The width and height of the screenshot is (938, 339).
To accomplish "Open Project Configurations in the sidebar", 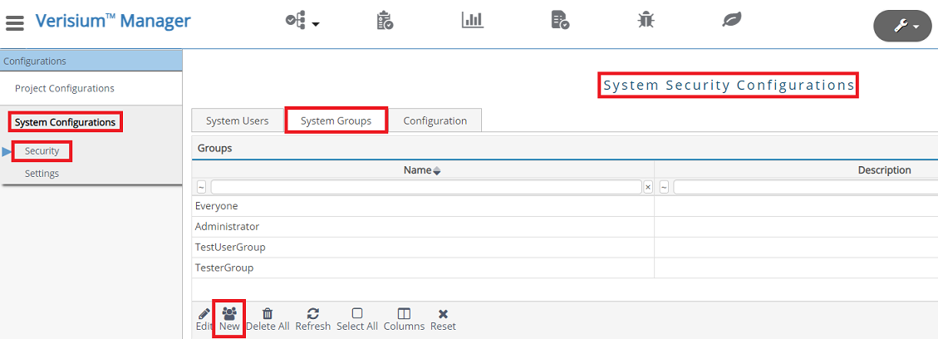I will (x=65, y=88).
